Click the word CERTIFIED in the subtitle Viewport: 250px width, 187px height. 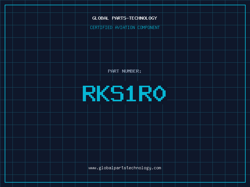(101, 27)
